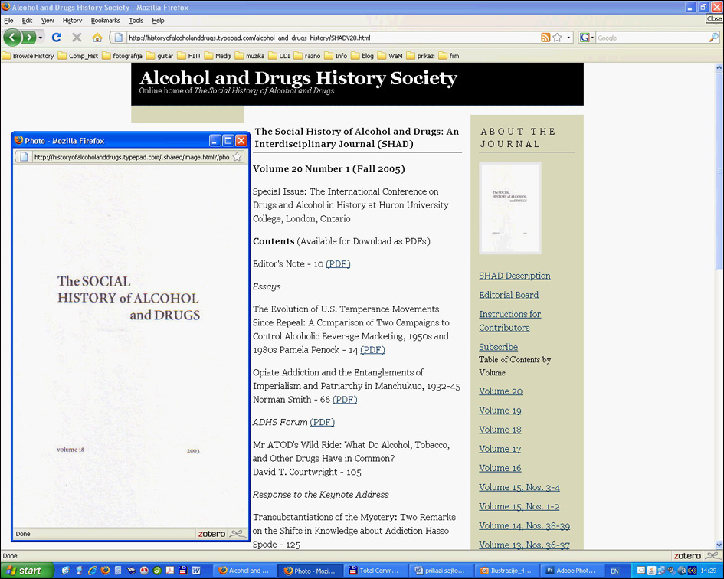Open the Editorial Board link

pyautogui.click(x=509, y=295)
